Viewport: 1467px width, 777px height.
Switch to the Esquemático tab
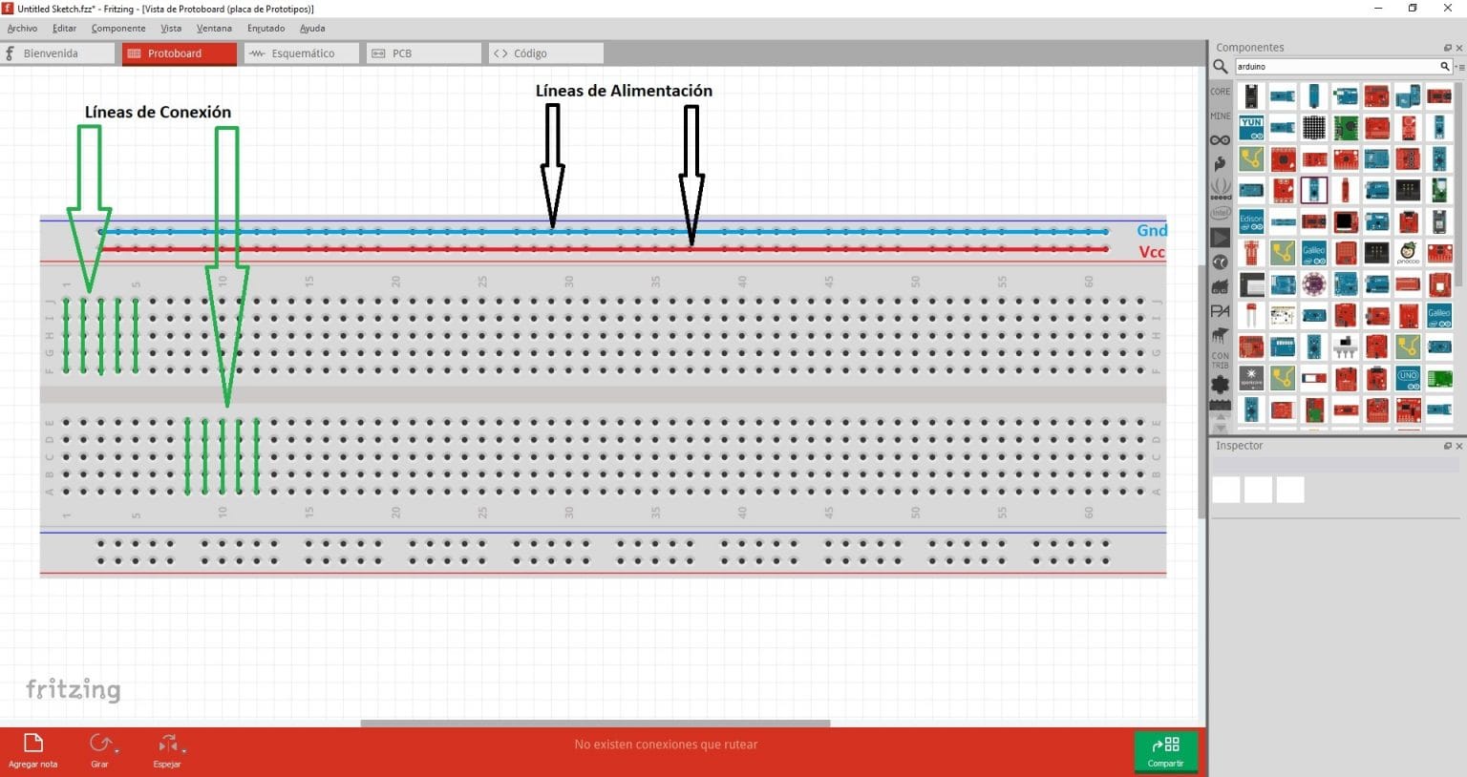[x=302, y=53]
